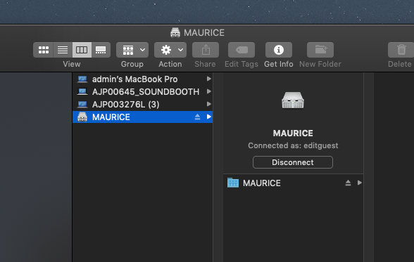This screenshot has width=414, height=262.
Task: Switch to gallery view
Action: pos(101,50)
